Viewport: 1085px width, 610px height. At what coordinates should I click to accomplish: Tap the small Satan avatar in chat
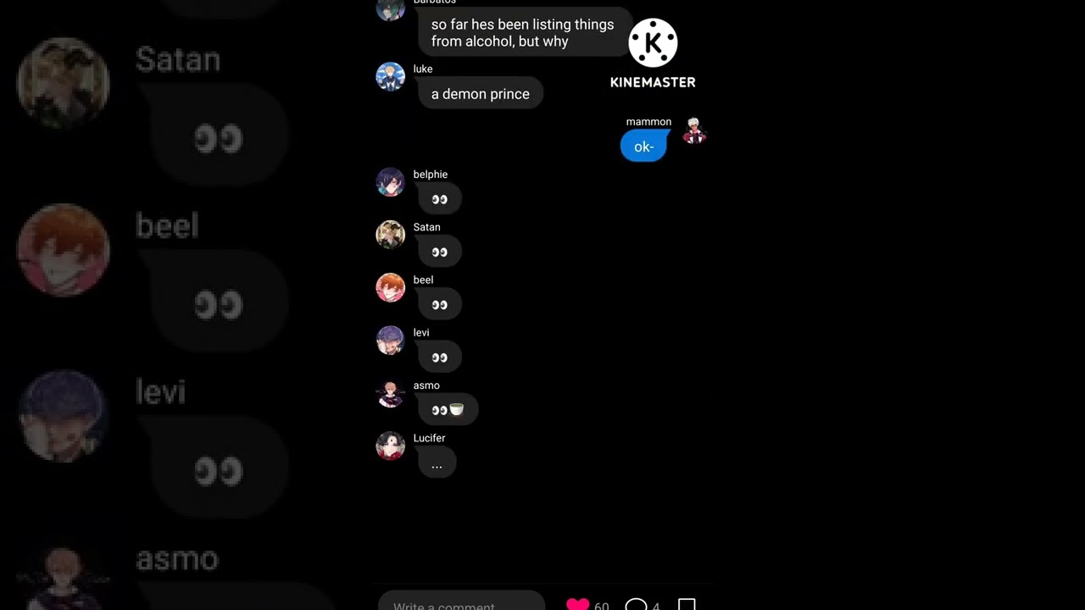point(390,235)
